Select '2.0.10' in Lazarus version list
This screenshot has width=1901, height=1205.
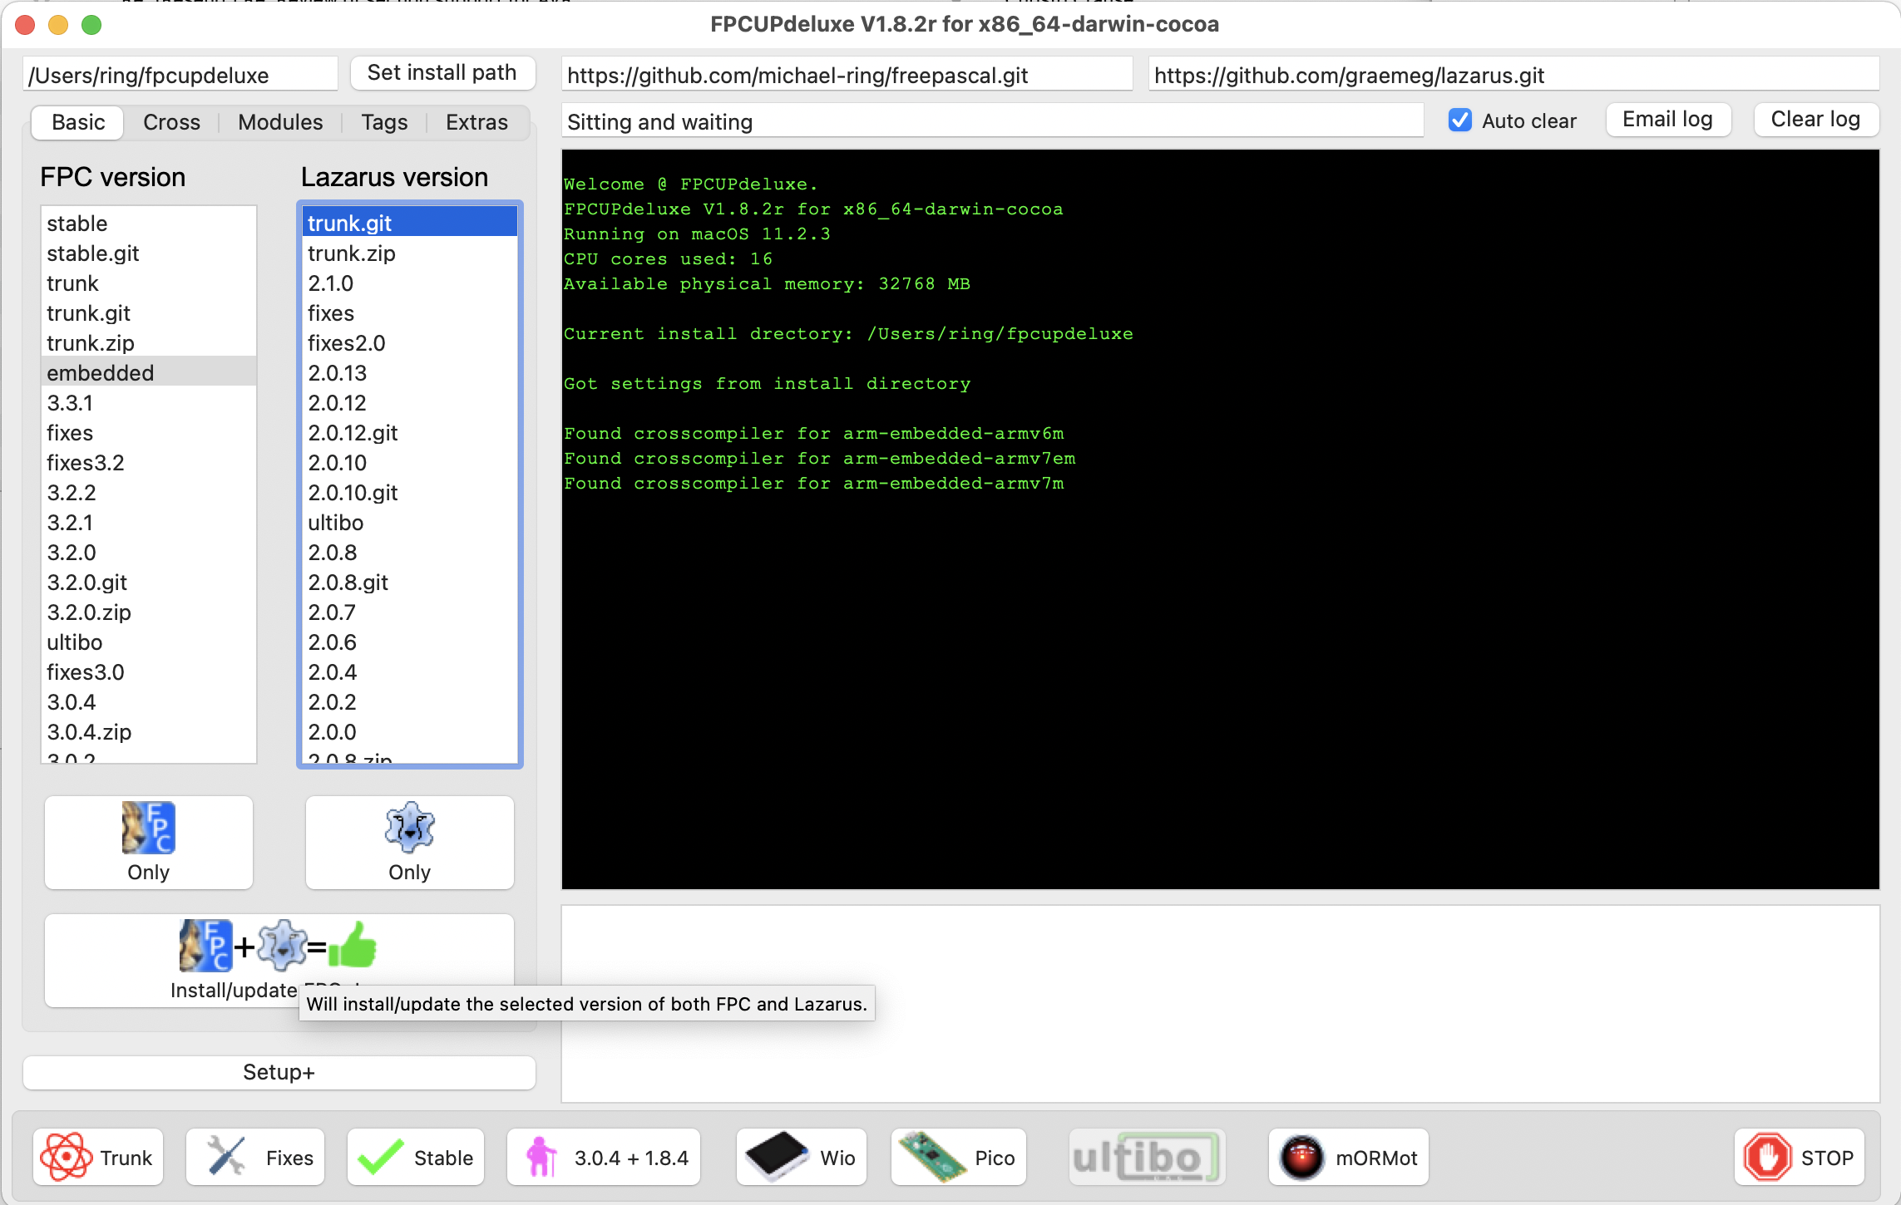tap(410, 463)
